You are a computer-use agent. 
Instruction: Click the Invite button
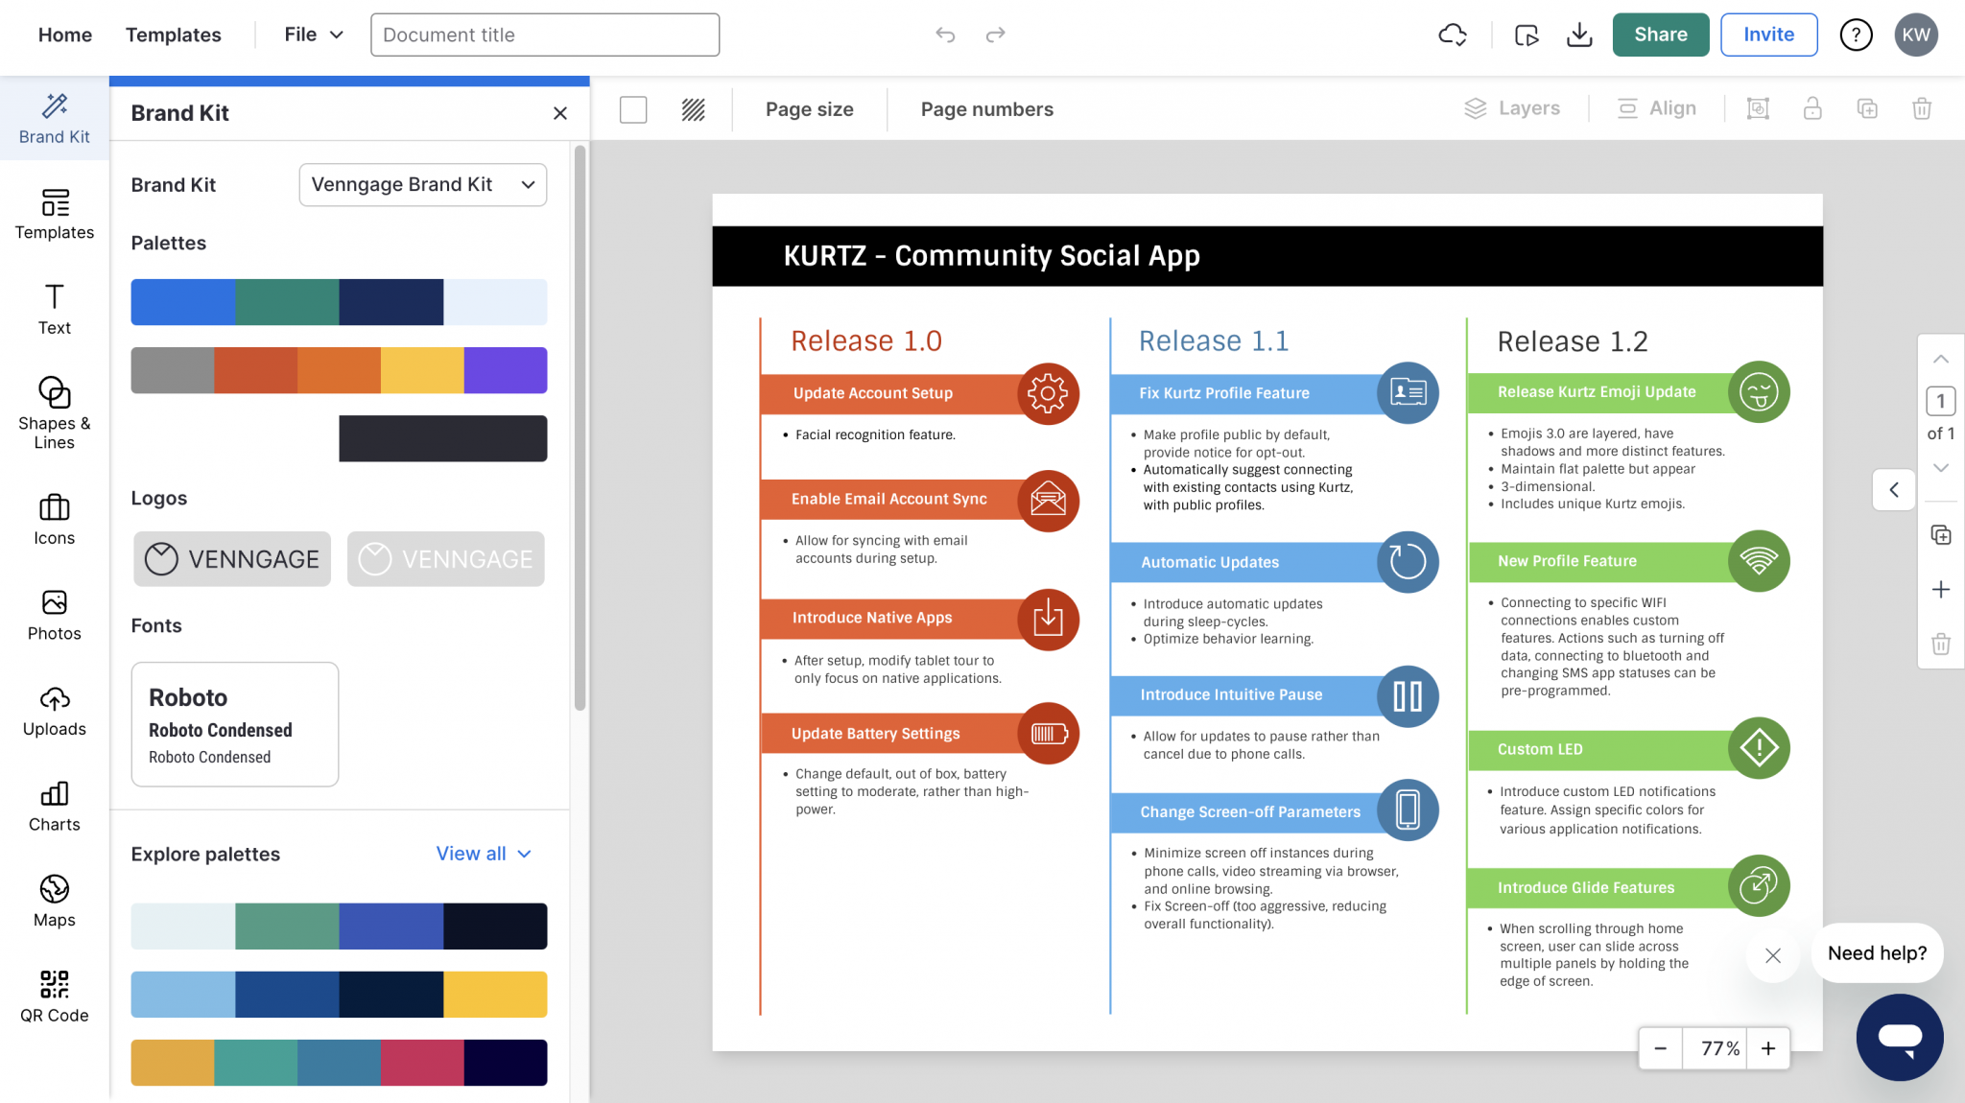click(1768, 35)
